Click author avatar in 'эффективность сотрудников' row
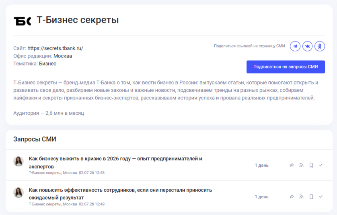The image size is (337, 215). (x=18, y=192)
